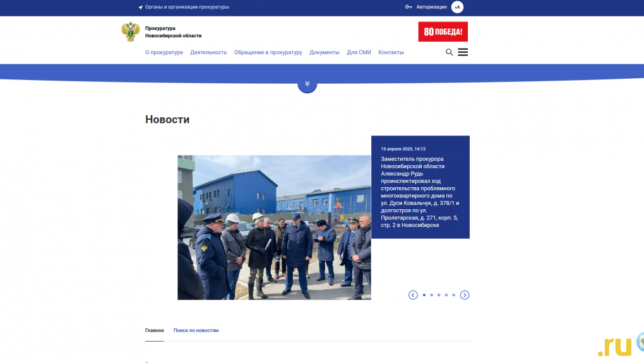Go to previous news slide arrow
This screenshot has height=363, width=644.
coord(413,295)
